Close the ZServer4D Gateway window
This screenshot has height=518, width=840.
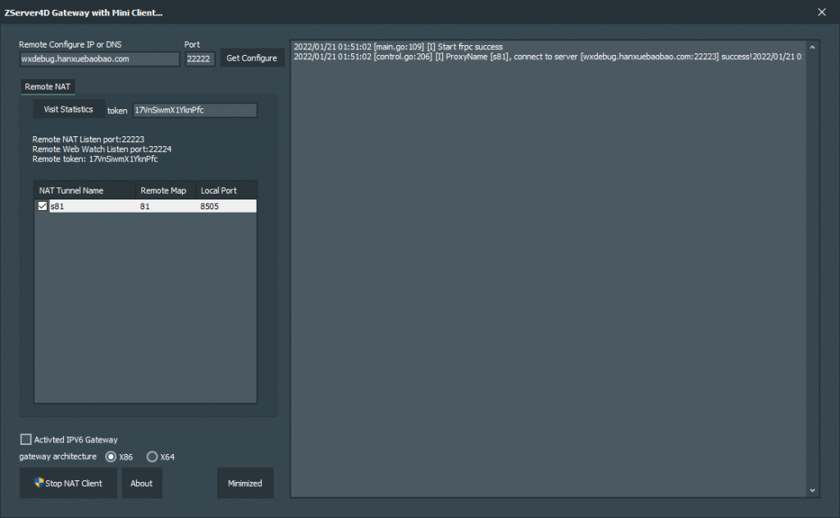[821, 11]
